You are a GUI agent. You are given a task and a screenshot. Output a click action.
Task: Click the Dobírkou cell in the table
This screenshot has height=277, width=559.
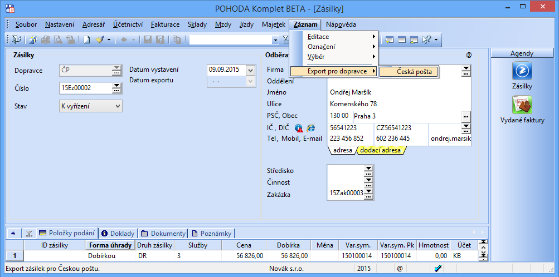pos(110,255)
